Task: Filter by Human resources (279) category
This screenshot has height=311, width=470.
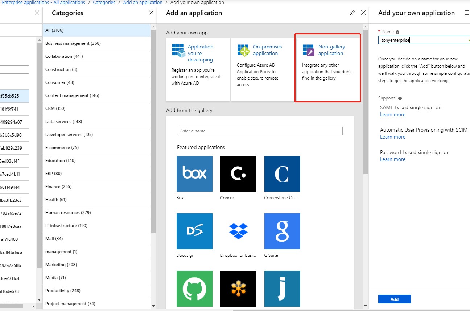Action: tap(96, 213)
